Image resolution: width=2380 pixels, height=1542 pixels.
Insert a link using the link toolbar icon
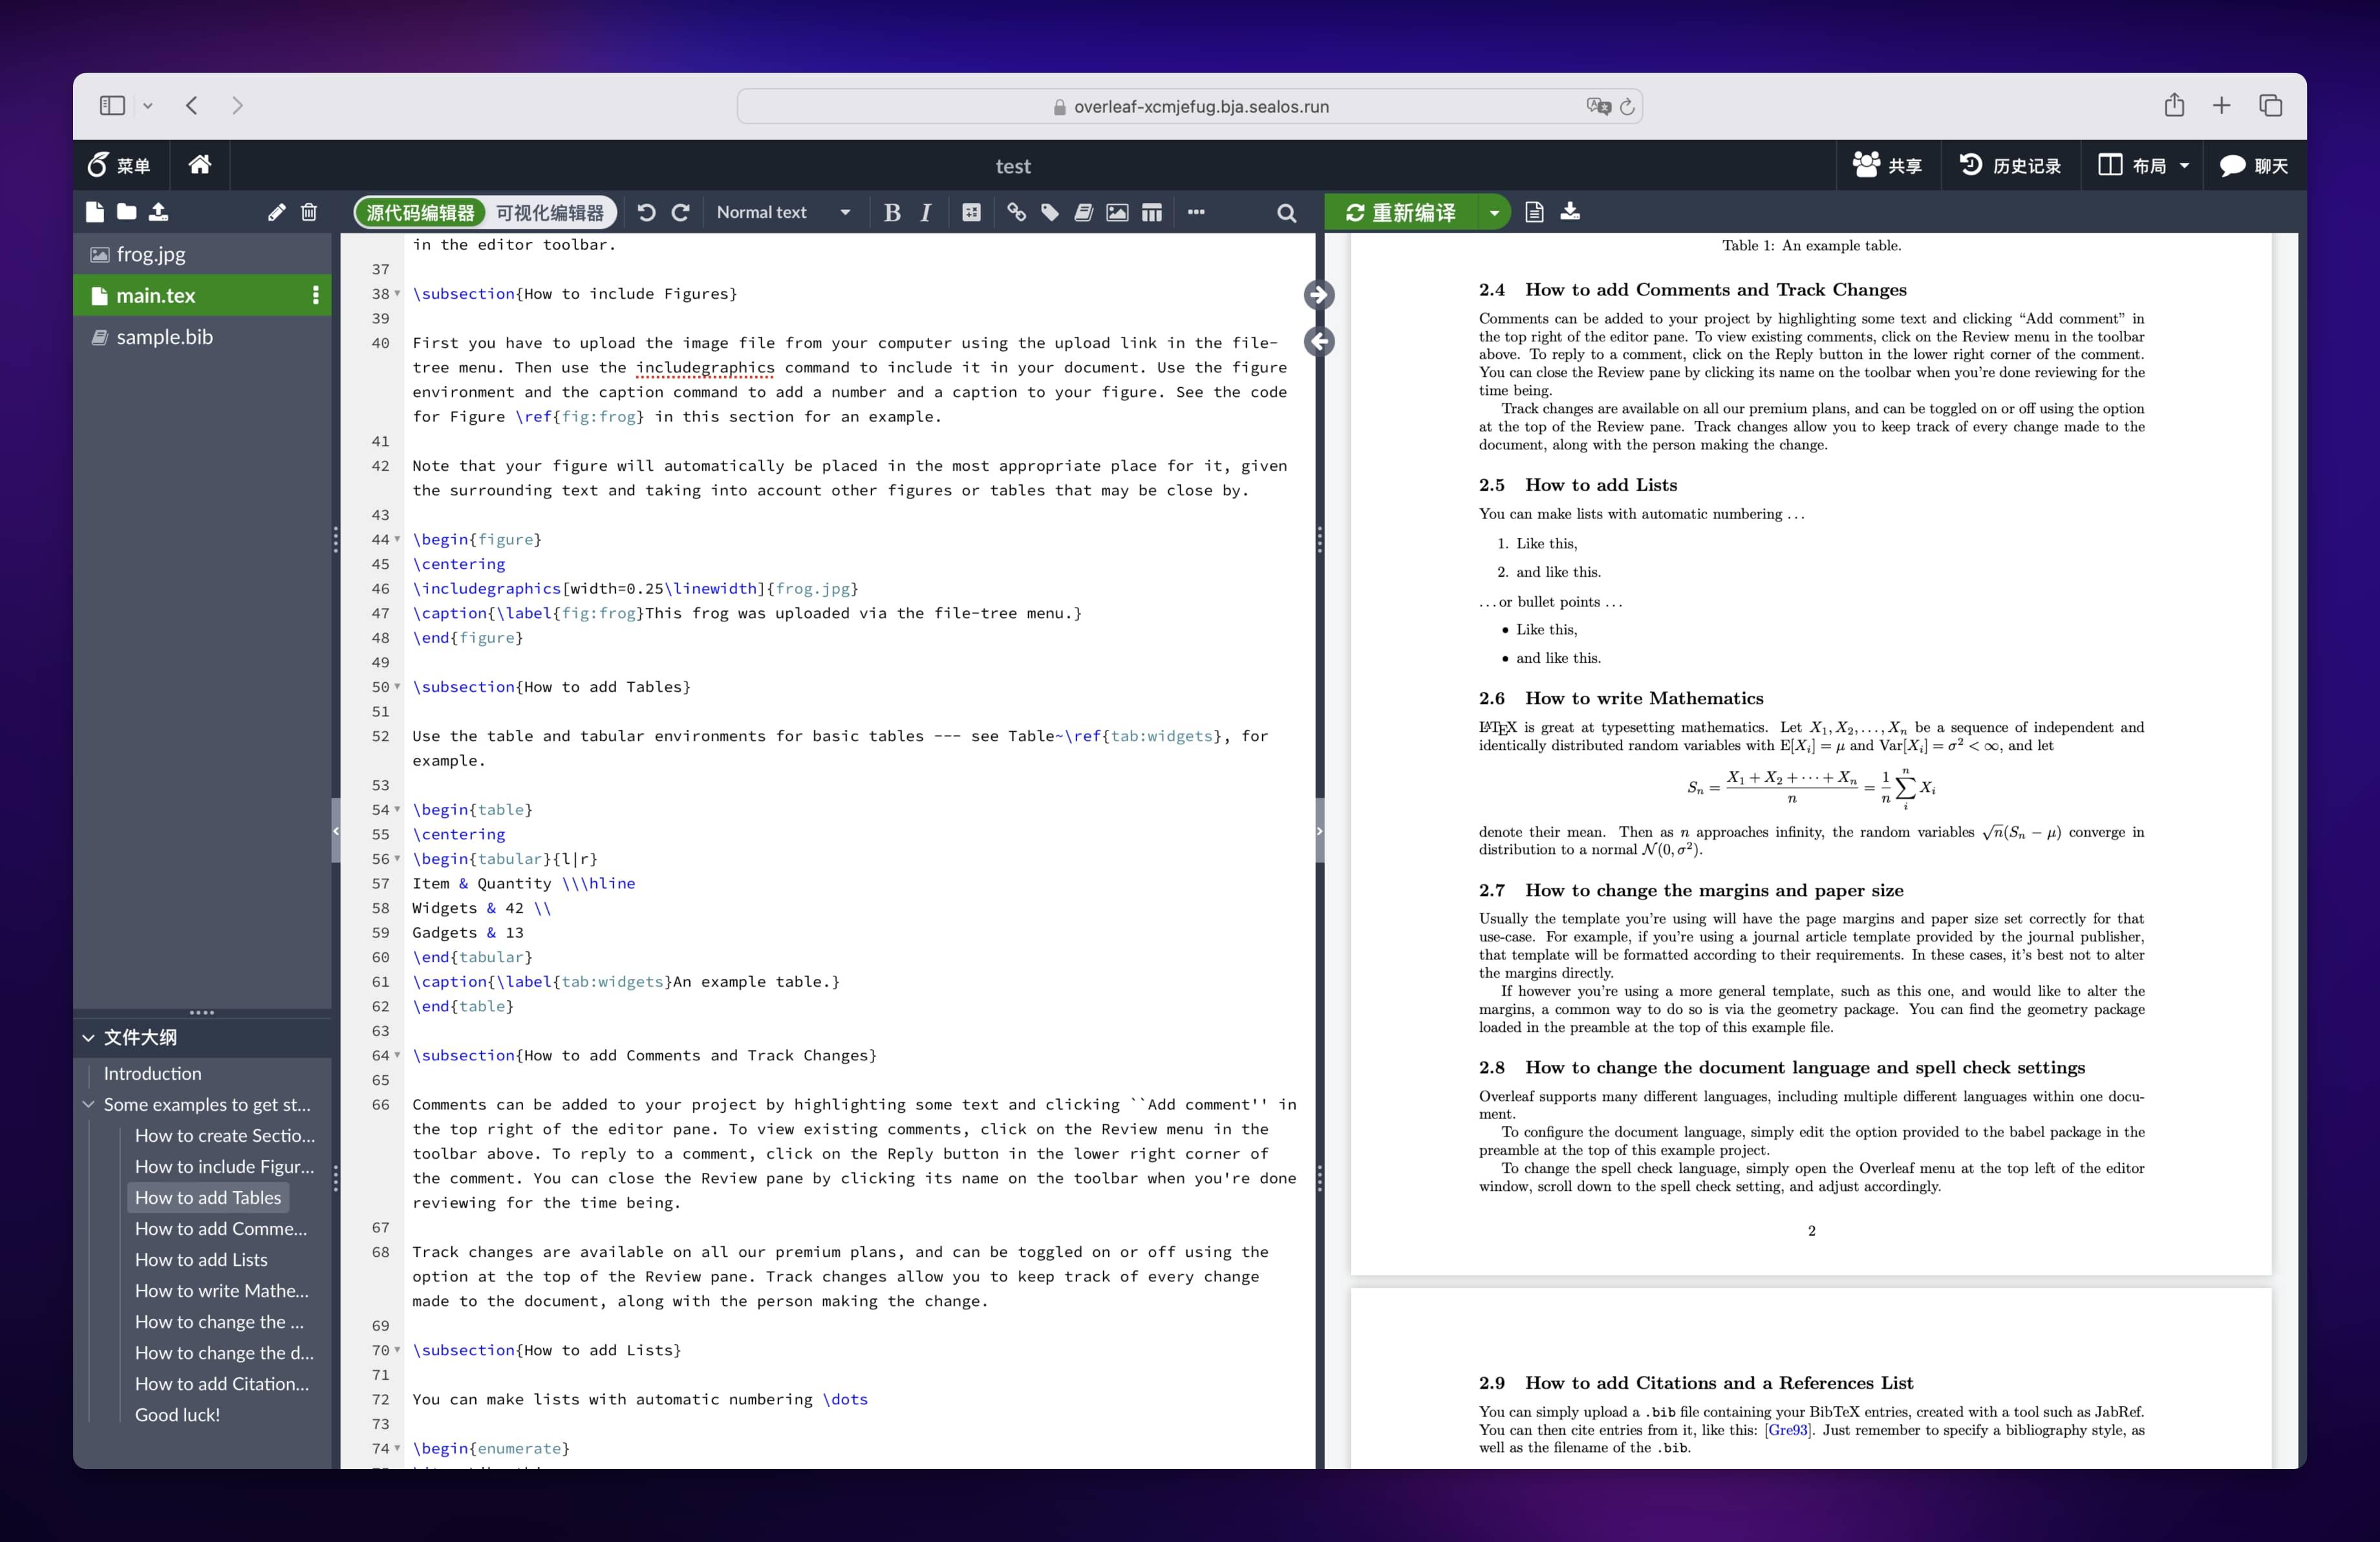[1017, 212]
